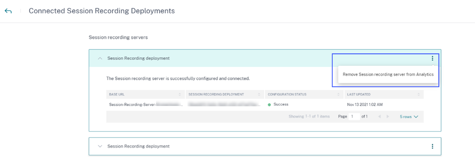The image size is (475, 157).
Task: Go to the previous page arrow
Action: point(379,117)
